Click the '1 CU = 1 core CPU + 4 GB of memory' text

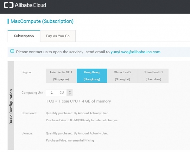(x=78, y=101)
